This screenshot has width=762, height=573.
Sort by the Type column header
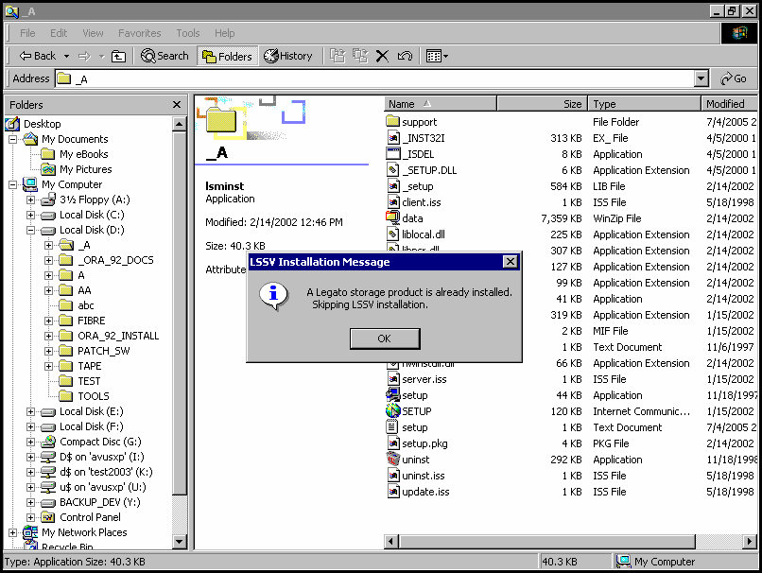[645, 104]
